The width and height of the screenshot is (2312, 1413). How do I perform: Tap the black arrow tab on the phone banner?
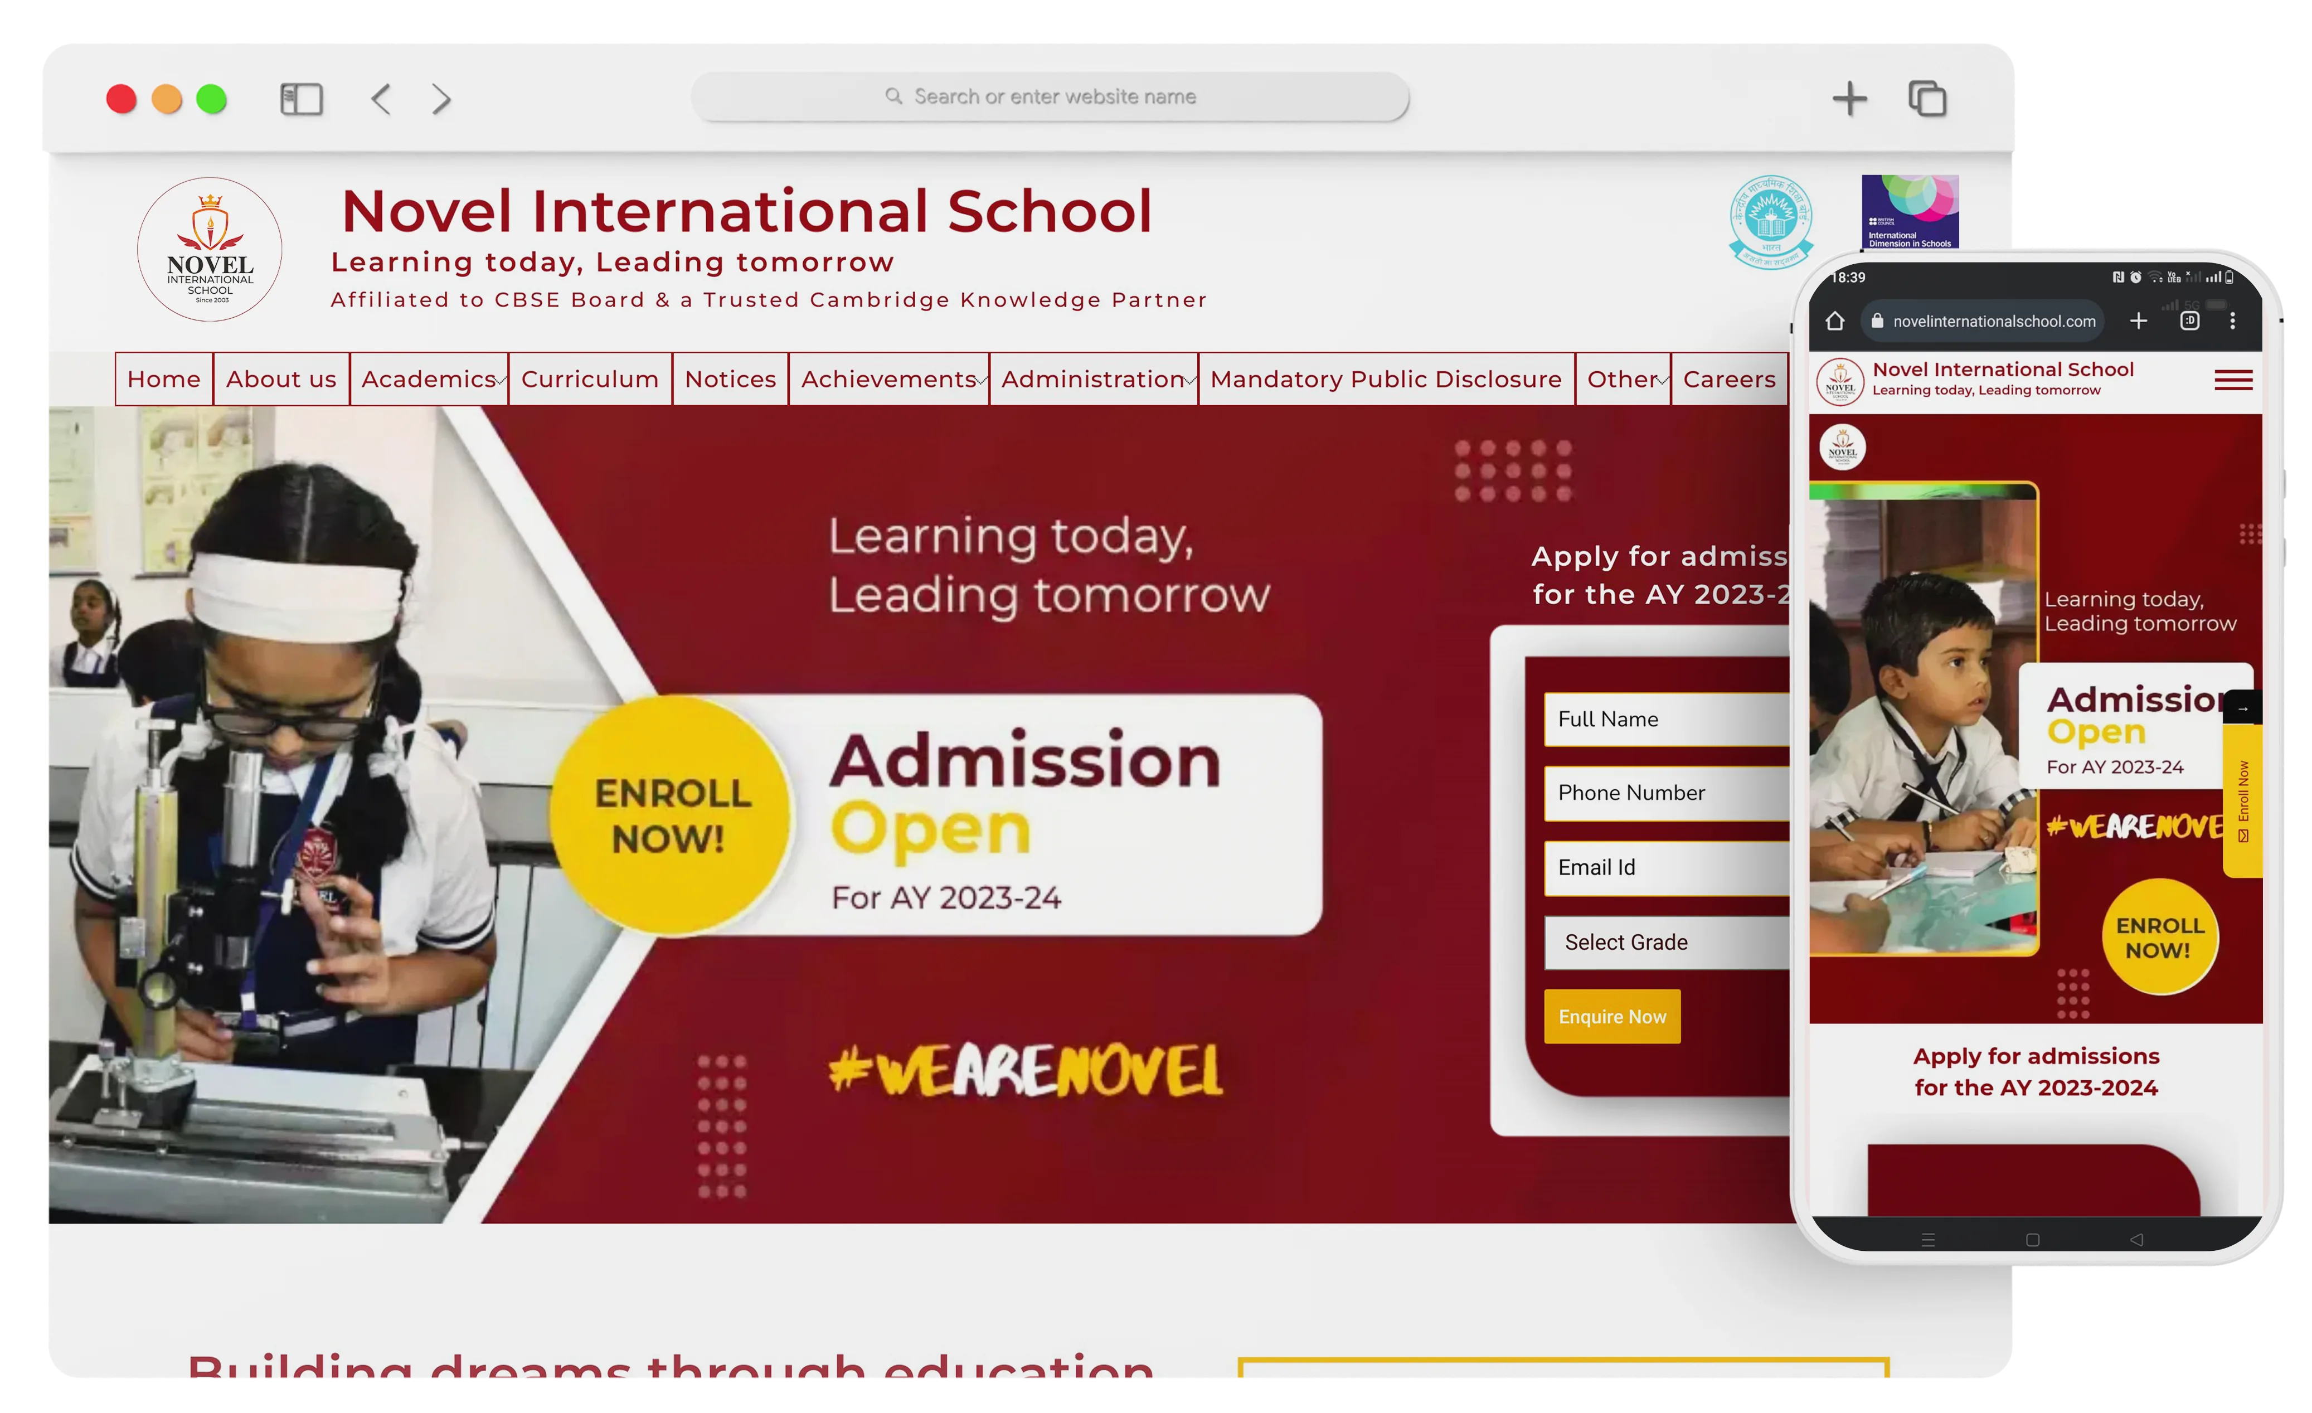(2242, 707)
